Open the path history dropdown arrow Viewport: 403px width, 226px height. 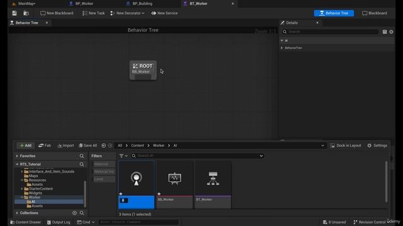[322, 146]
